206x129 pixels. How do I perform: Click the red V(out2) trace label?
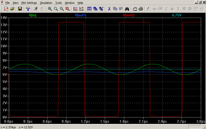point(129,15)
